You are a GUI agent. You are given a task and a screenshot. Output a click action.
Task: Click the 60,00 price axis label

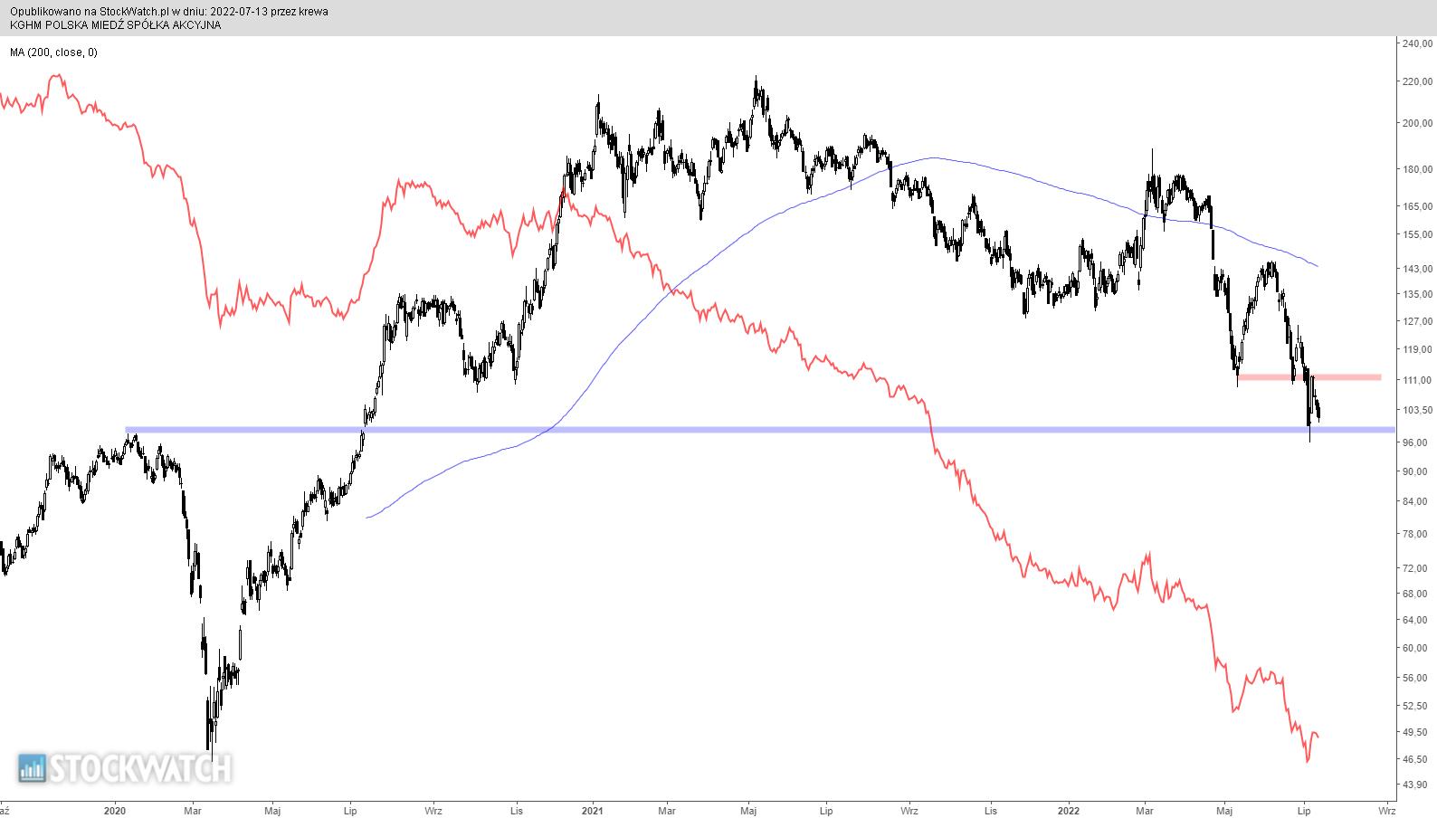1415,649
